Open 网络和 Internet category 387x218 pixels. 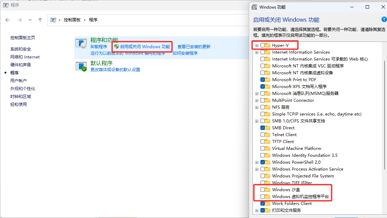25,57
